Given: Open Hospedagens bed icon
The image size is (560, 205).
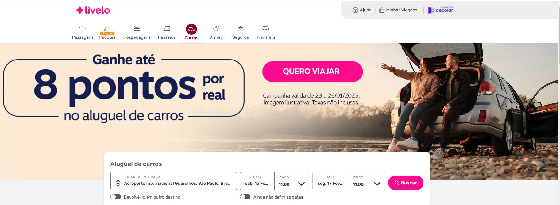Looking at the screenshot, I should coord(137,29).
